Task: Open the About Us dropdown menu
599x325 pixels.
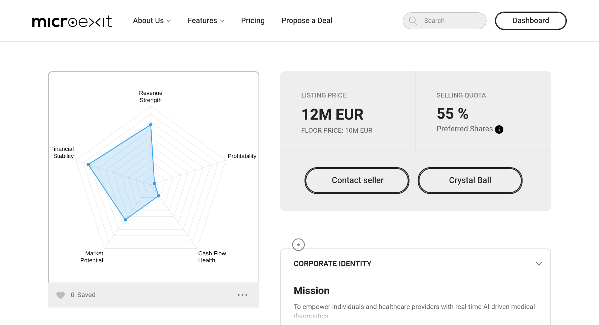Action: [x=152, y=21]
